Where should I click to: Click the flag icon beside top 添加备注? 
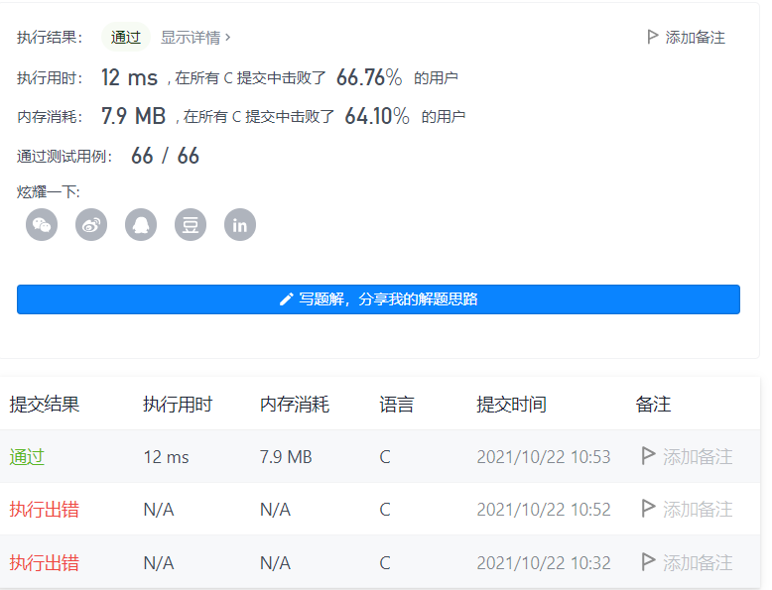click(652, 37)
